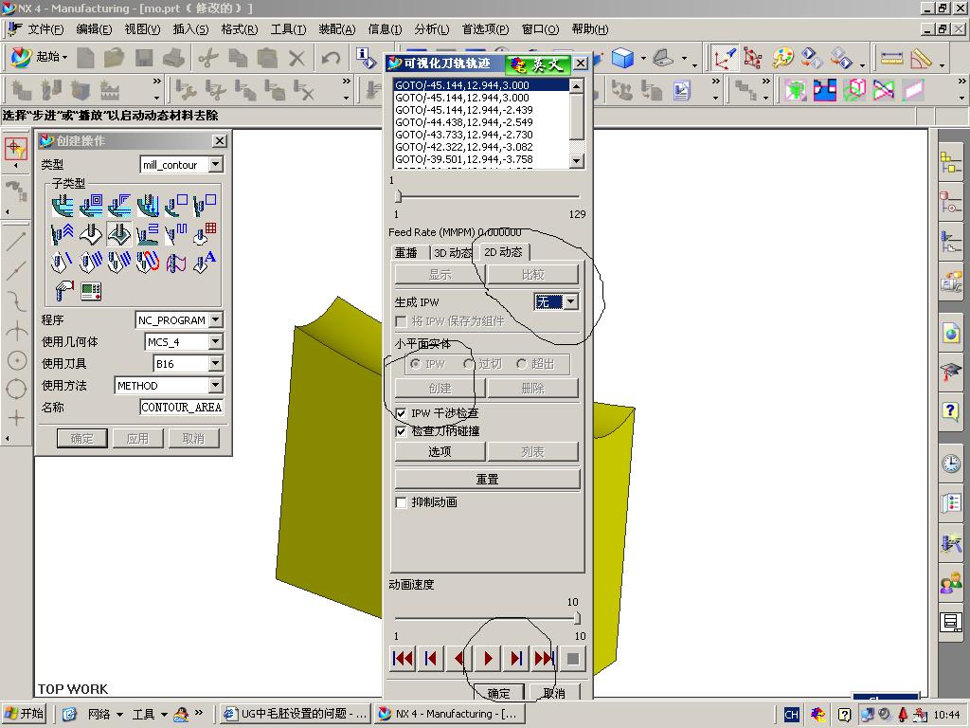Click 确定 in tool path dialog
The width and height of the screenshot is (970, 728).
point(499,693)
